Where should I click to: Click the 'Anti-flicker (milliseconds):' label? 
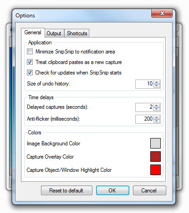[53, 119]
